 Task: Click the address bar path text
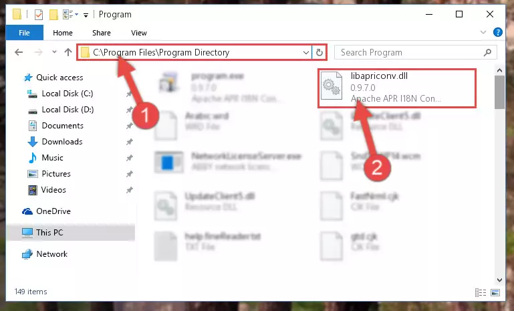[161, 52]
